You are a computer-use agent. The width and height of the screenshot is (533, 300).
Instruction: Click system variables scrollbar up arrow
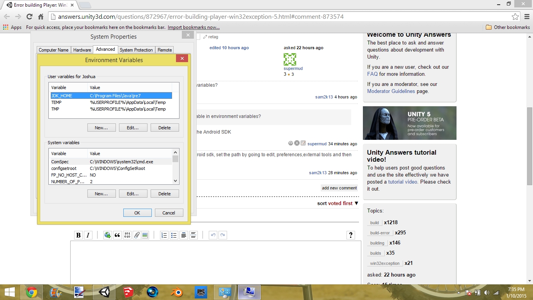click(176, 152)
